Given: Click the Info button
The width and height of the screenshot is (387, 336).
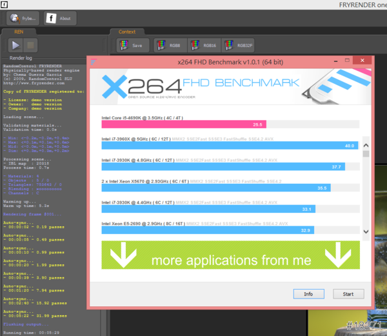Looking at the screenshot, I should pyautogui.click(x=308, y=294).
